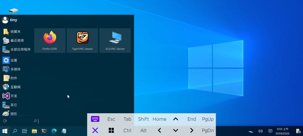Open file manager folder icon on the taskbar
The width and height of the screenshot is (303, 136).
click(34, 131)
